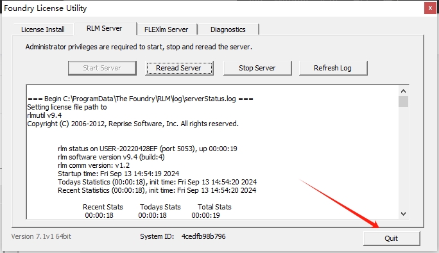
Task: Click the 'Todays Statistics' log line
Action: coord(157,182)
